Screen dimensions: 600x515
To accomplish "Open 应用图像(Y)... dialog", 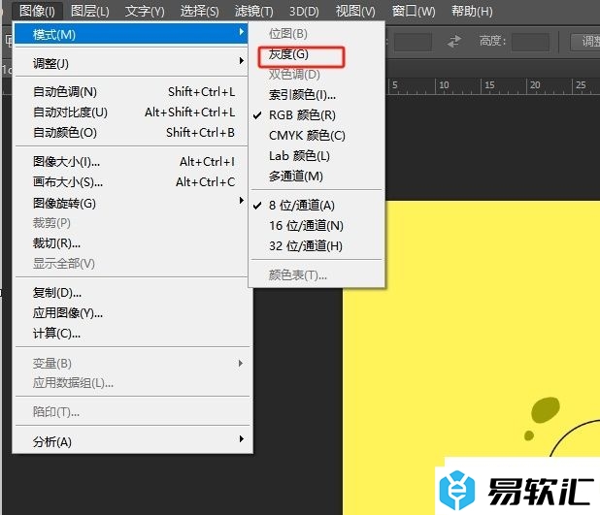I will tap(131, 313).
